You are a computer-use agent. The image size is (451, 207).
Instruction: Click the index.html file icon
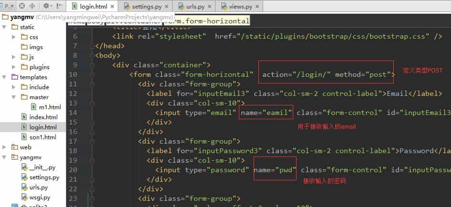pyautogui.click(x=24, y=117)
